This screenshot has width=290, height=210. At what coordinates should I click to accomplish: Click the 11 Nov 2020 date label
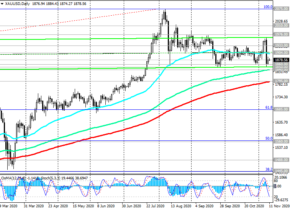coord(279,206)
